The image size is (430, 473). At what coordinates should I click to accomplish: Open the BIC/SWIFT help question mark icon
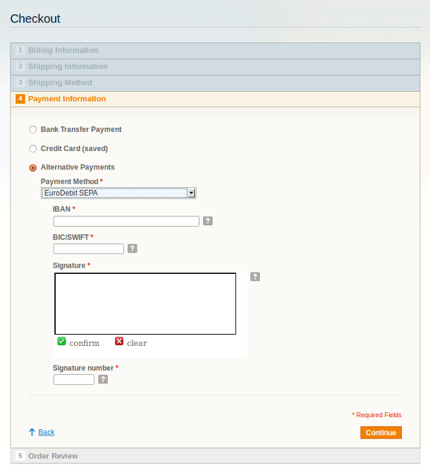(x=133, y=249)
